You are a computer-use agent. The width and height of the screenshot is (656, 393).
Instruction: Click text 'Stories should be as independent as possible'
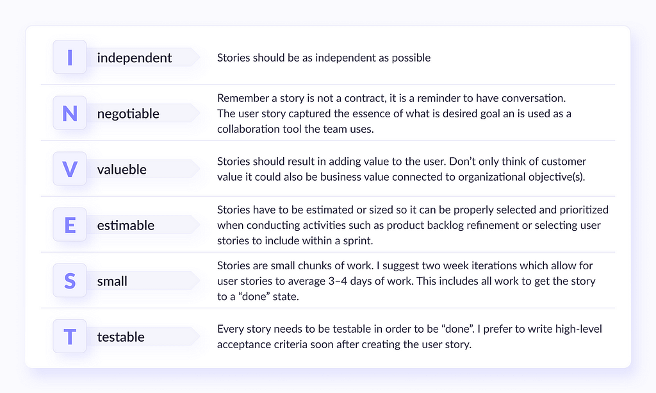point(324,58)
